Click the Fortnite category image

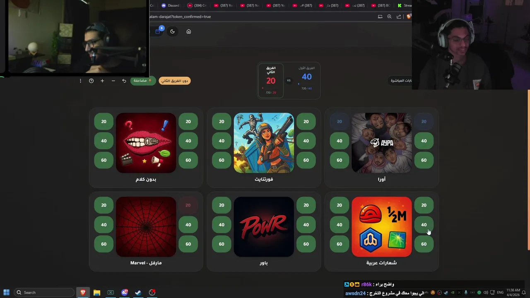click(x=264, y=143)
